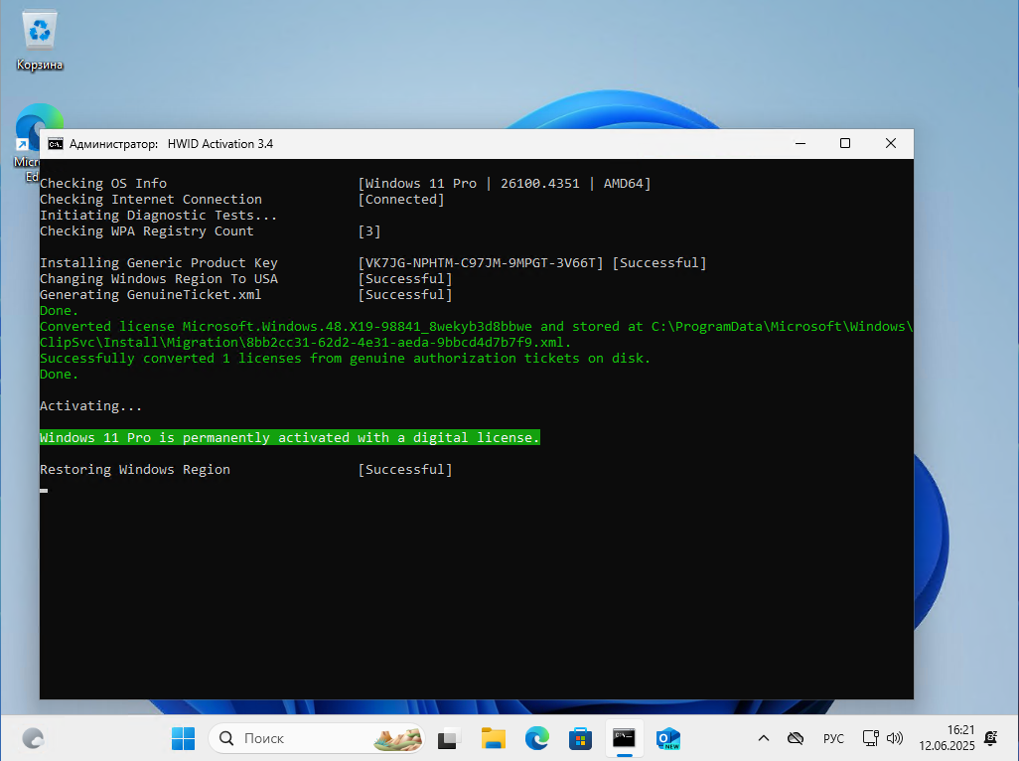Viewport: 1019px width, 761px height.
Task: Click the command prompt icon in title bar
Action: tap(56, 144)
